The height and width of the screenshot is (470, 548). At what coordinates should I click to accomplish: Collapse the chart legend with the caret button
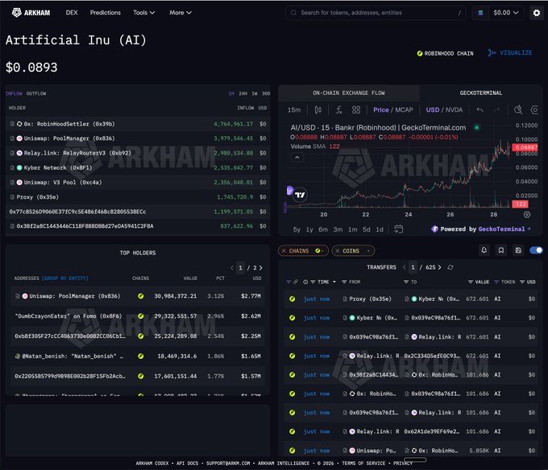[x=297, y=158]
